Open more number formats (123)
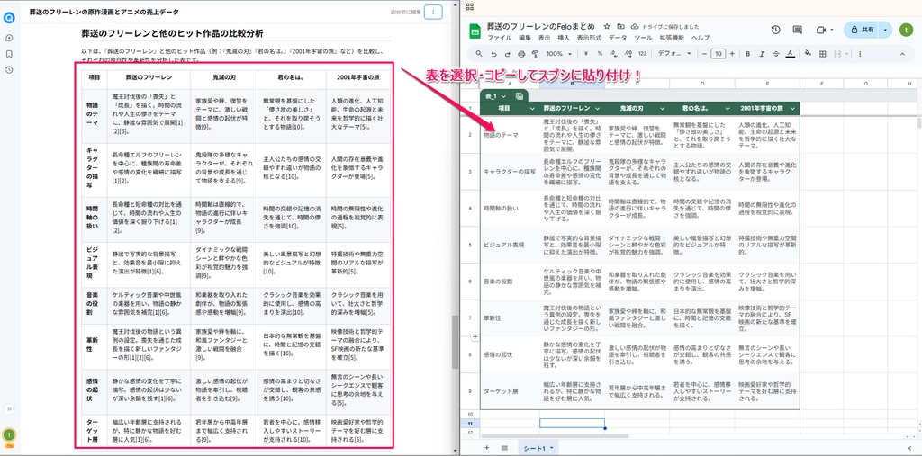This screenshot has height=456, width=922. point(642,54)
